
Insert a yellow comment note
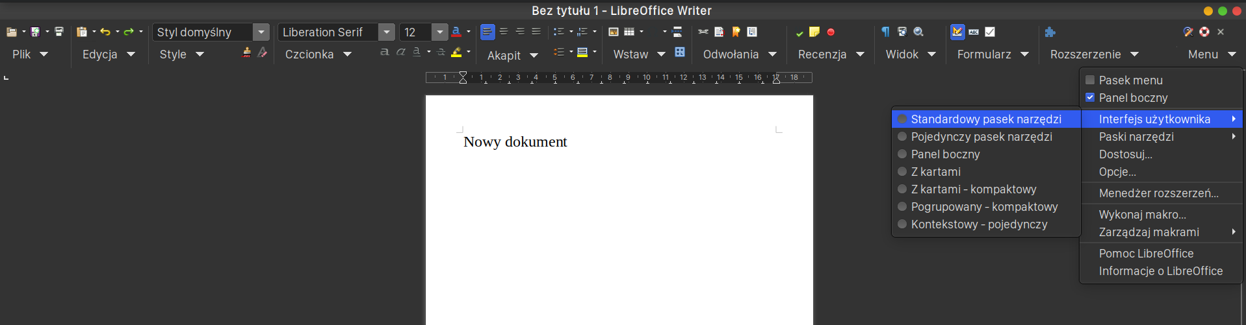pos(814,32)
